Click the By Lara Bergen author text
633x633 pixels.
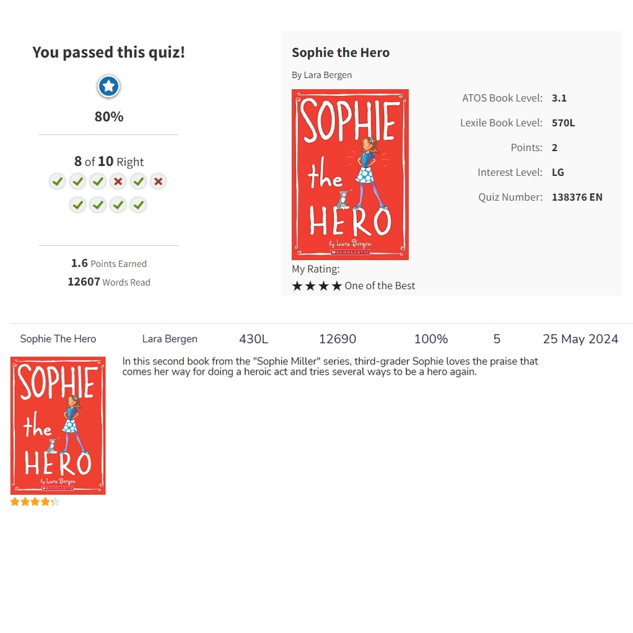click(321, 75)
